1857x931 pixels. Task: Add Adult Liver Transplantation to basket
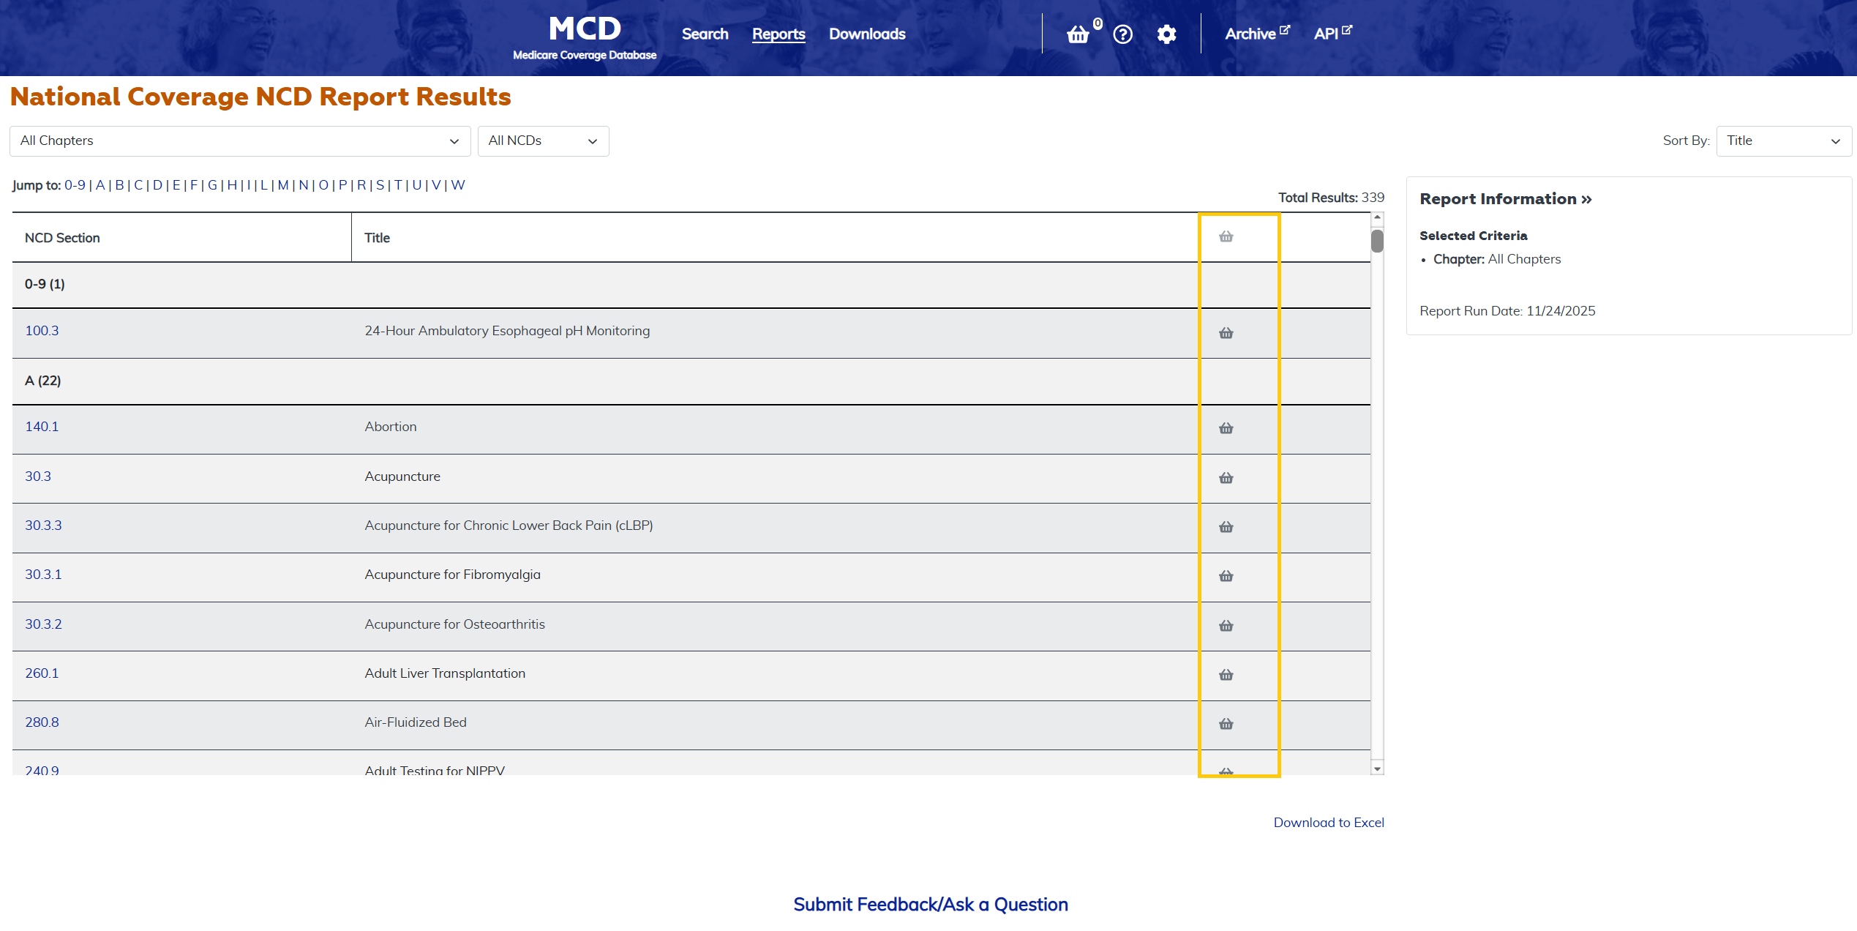pyautogui.click(x=1226, y=675)
